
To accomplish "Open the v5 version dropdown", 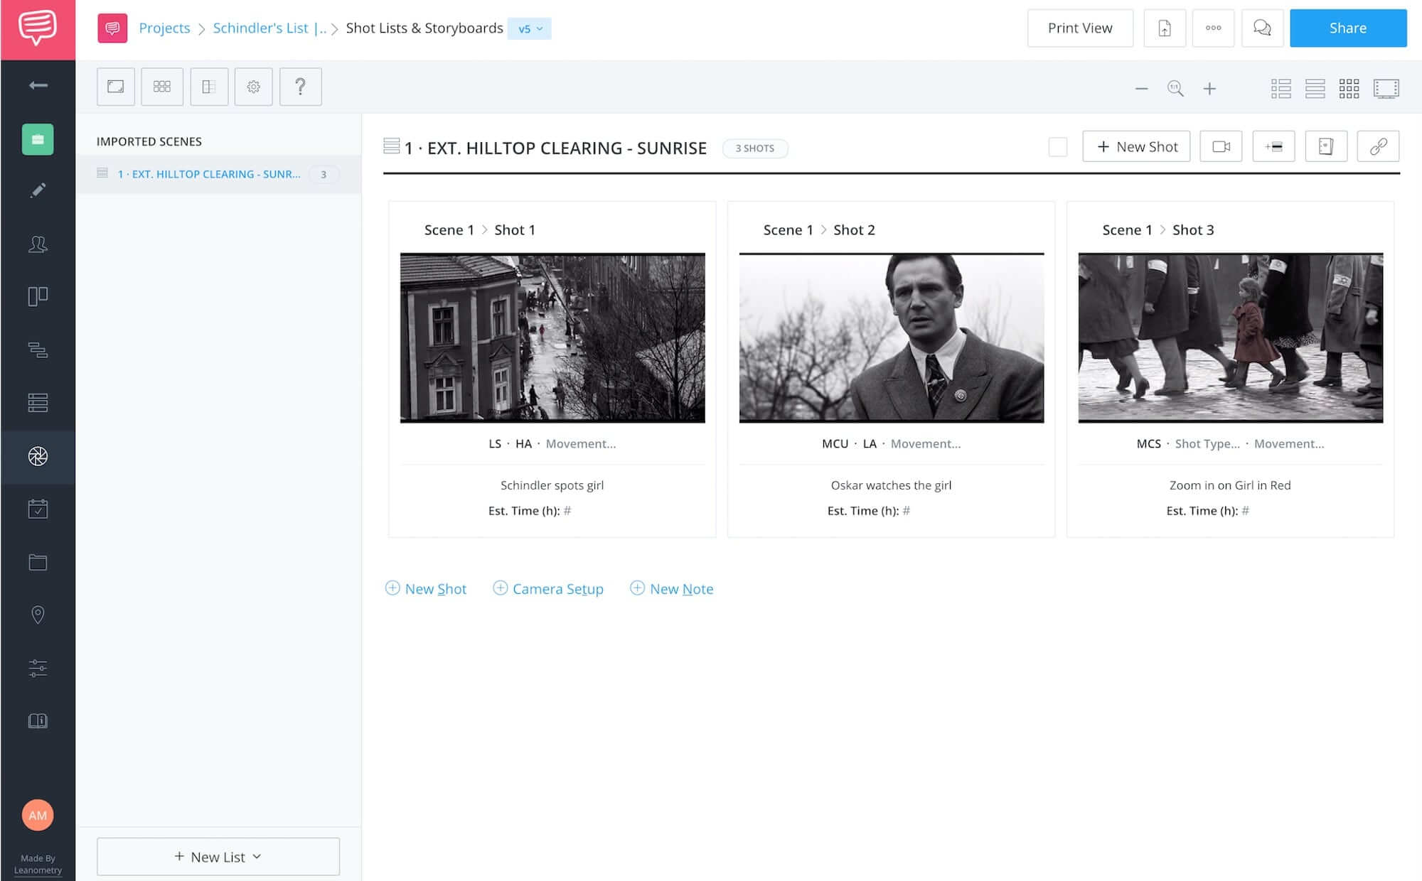I will [x=530, y=28].
